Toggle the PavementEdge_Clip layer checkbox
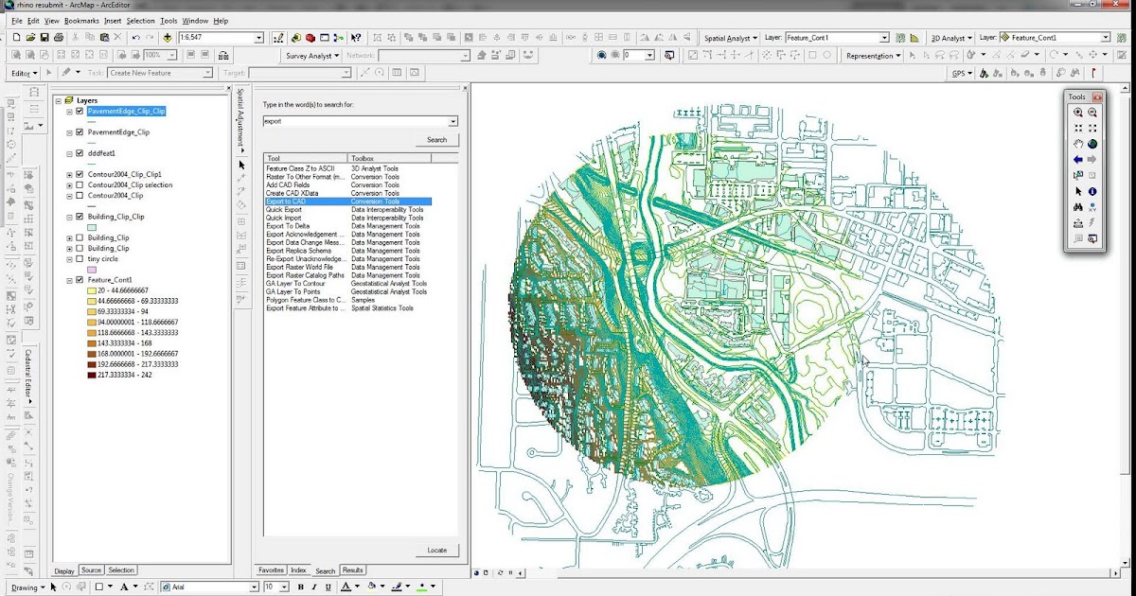Image resolution: width=1136 pixels, height=596 pixels. tap(80, 131)
